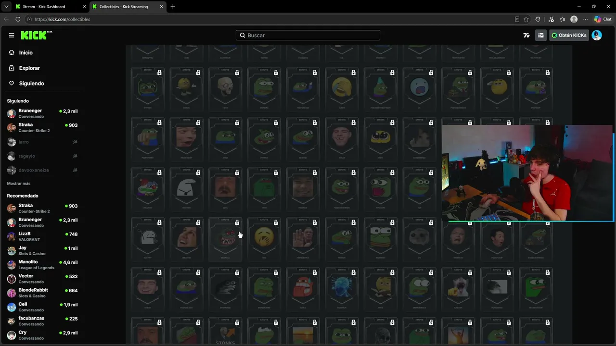Click the Obtén KICKs button
The width and height of the screenshot is (616, 346).
(569, 35)
